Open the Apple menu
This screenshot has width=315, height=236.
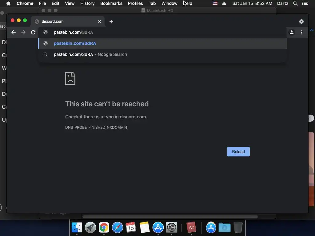coord(8,3)
